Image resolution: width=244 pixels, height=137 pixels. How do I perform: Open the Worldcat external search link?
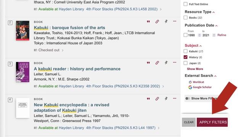pyautogui.click(x=198, y=82)
